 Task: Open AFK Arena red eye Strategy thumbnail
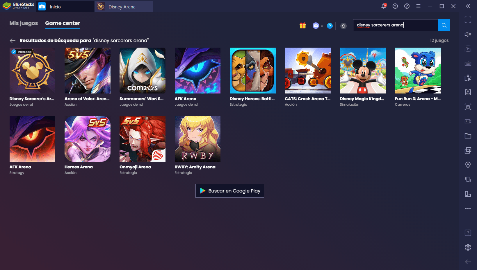click(x=32, y=139)
